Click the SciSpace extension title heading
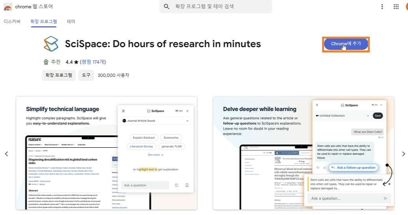 point(163,44)
